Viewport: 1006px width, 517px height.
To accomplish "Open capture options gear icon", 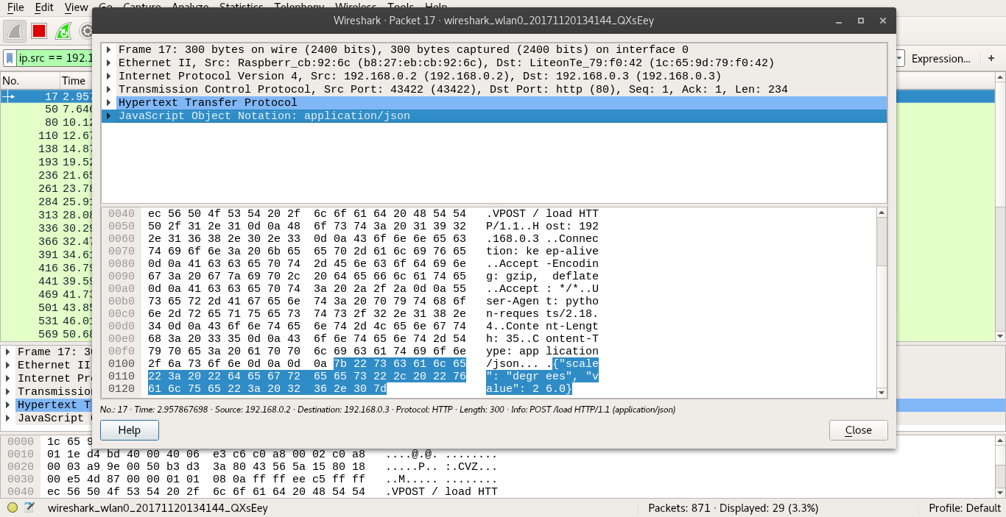I will tap(86, 31).
